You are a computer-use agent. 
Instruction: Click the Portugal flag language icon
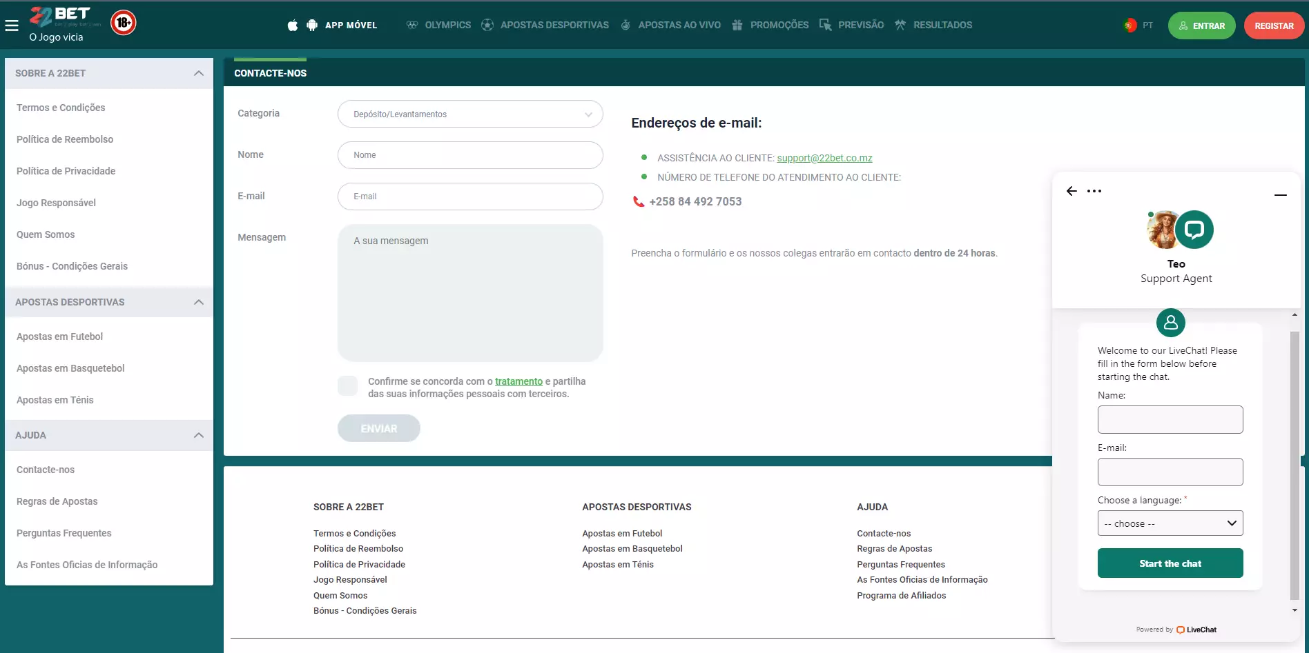pos(1130,26)
